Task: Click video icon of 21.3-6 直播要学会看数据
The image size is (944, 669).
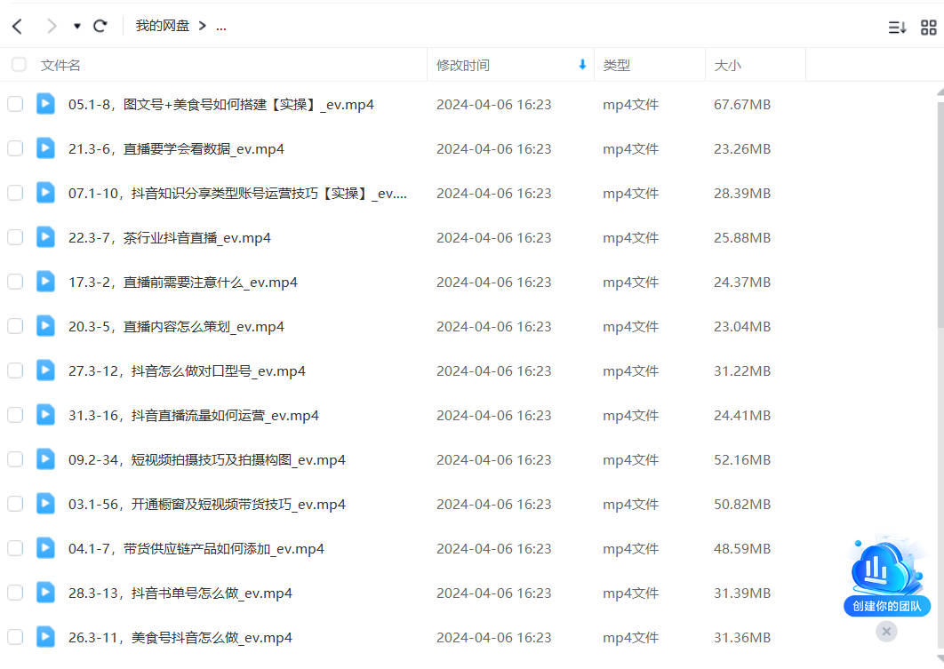Action: [x=45, y=148]
